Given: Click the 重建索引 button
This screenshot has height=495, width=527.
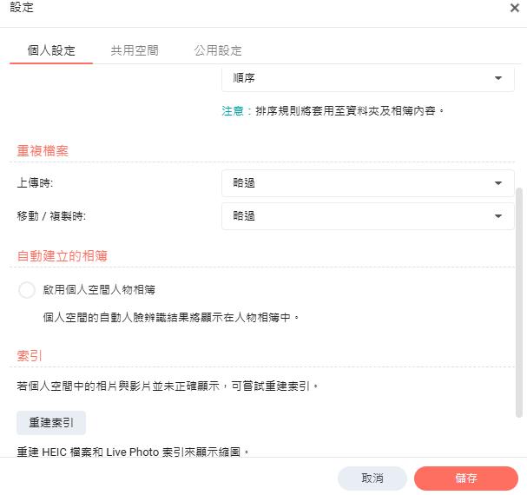Looking at the screenshot, I should tap(51, 423).
